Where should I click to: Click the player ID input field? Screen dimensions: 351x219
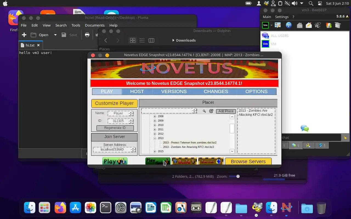click(x=121, y=121)
